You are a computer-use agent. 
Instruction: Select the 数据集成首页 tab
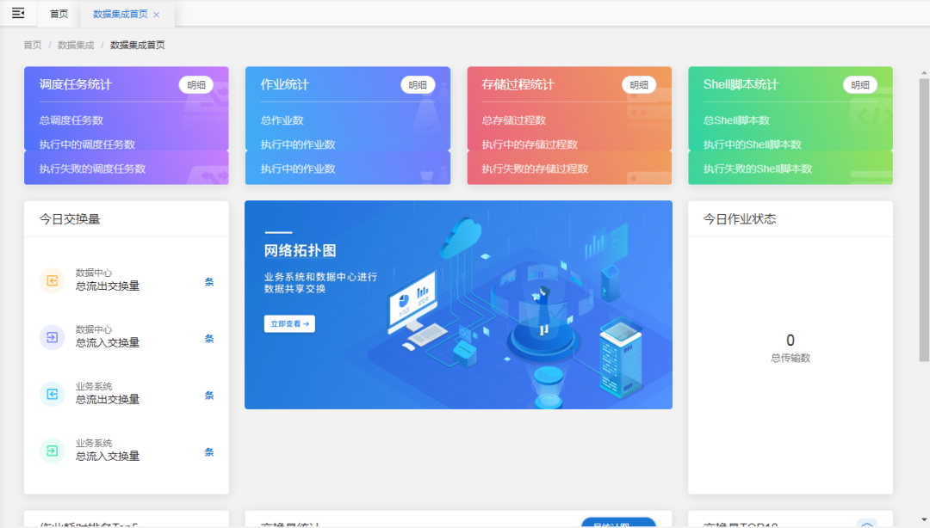click(121, 14)
